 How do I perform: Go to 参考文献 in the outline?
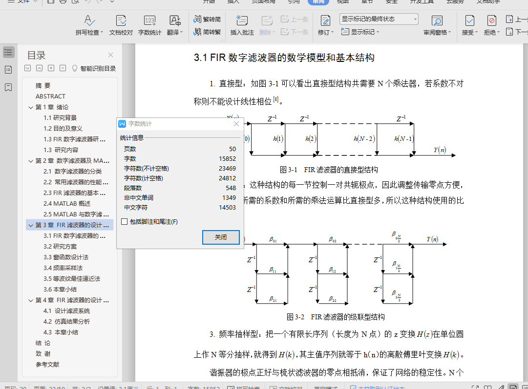tap(47, 365)
